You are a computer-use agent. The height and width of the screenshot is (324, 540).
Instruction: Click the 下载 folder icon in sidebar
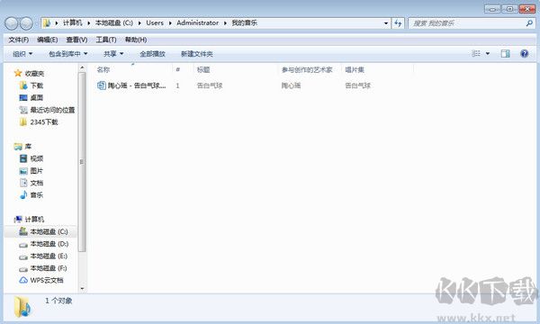pyautogui.click(x=23, y=85)
